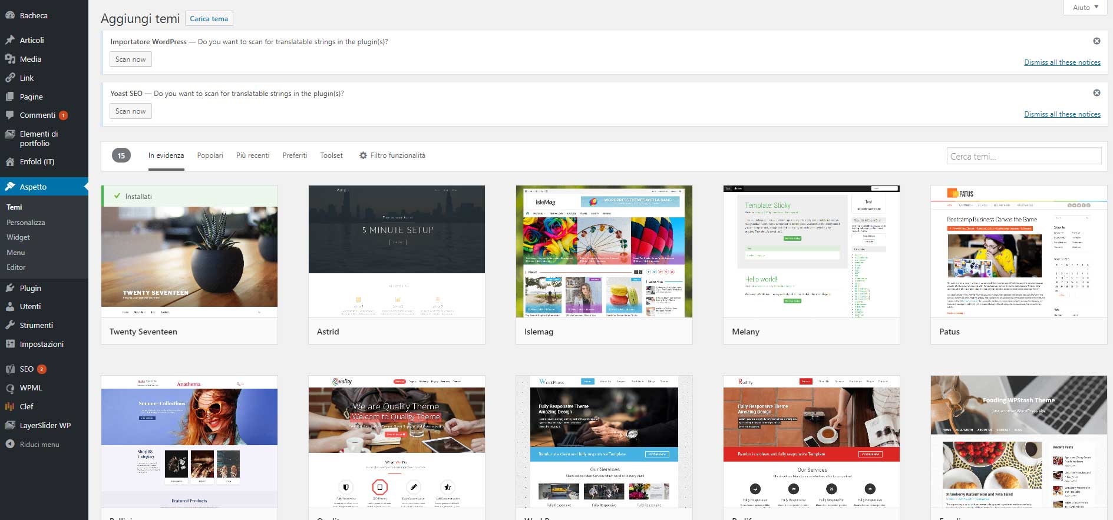
Task: Click the LayerSlider WP icon
Action: [x=10, y=425]
